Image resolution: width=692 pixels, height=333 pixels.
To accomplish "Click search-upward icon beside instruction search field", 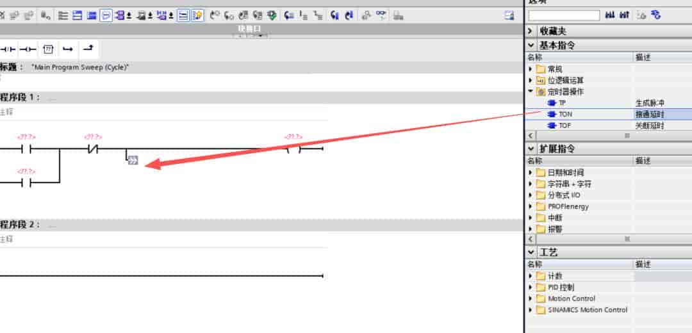I will click(624, 15).
